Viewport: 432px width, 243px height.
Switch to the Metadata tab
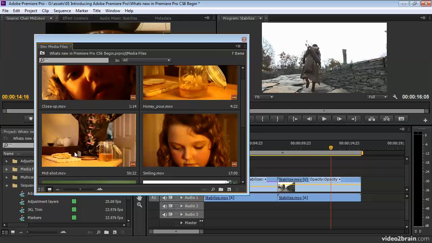click(163, 18)
